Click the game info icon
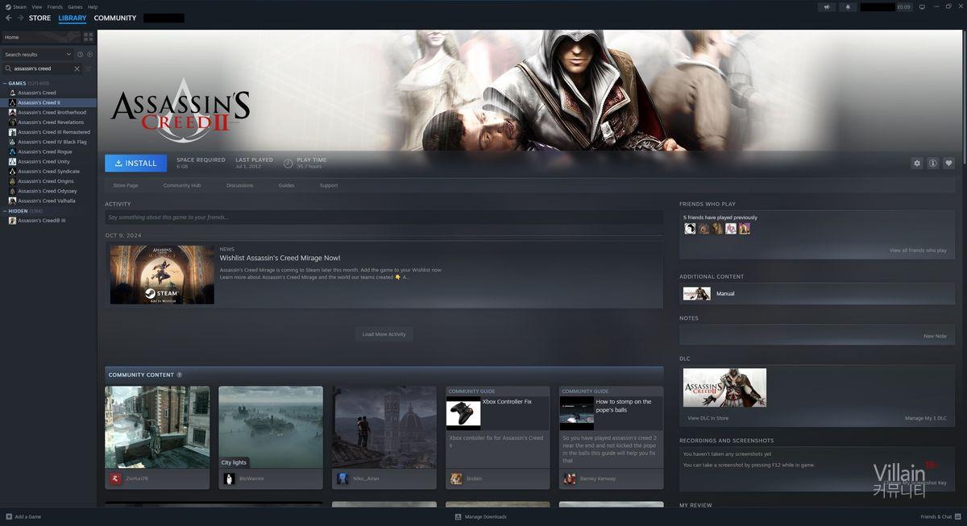The height and width of the screenshot is (526, 967). pos(932,164)
